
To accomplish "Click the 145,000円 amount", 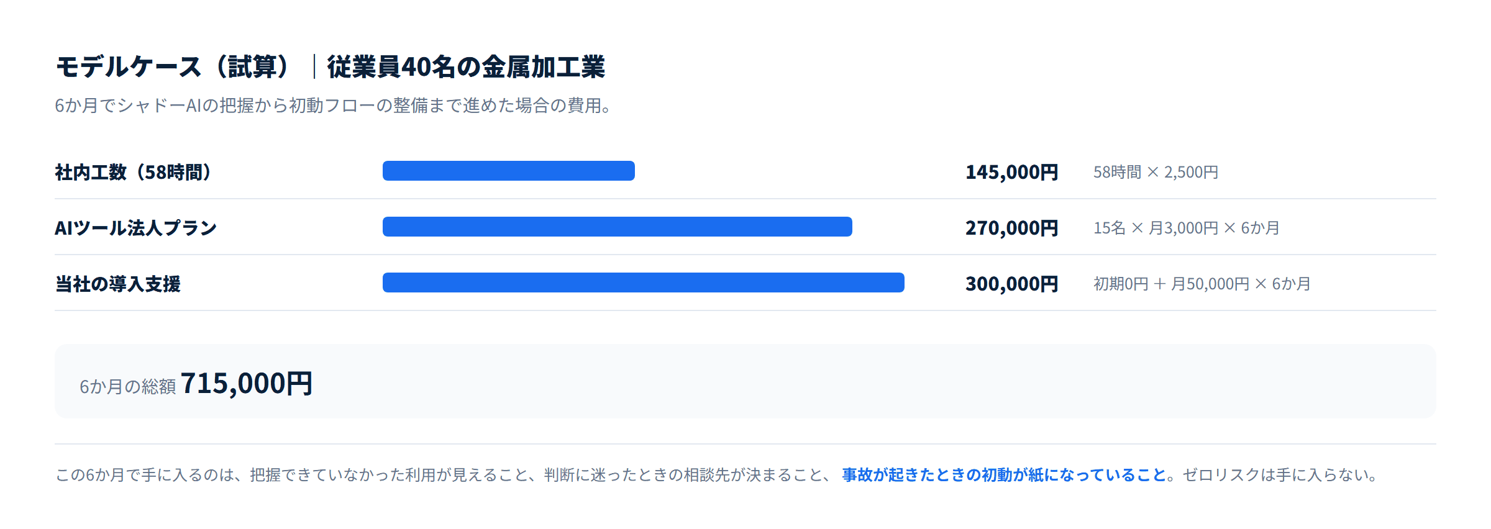I will [x=1011, y=172].
